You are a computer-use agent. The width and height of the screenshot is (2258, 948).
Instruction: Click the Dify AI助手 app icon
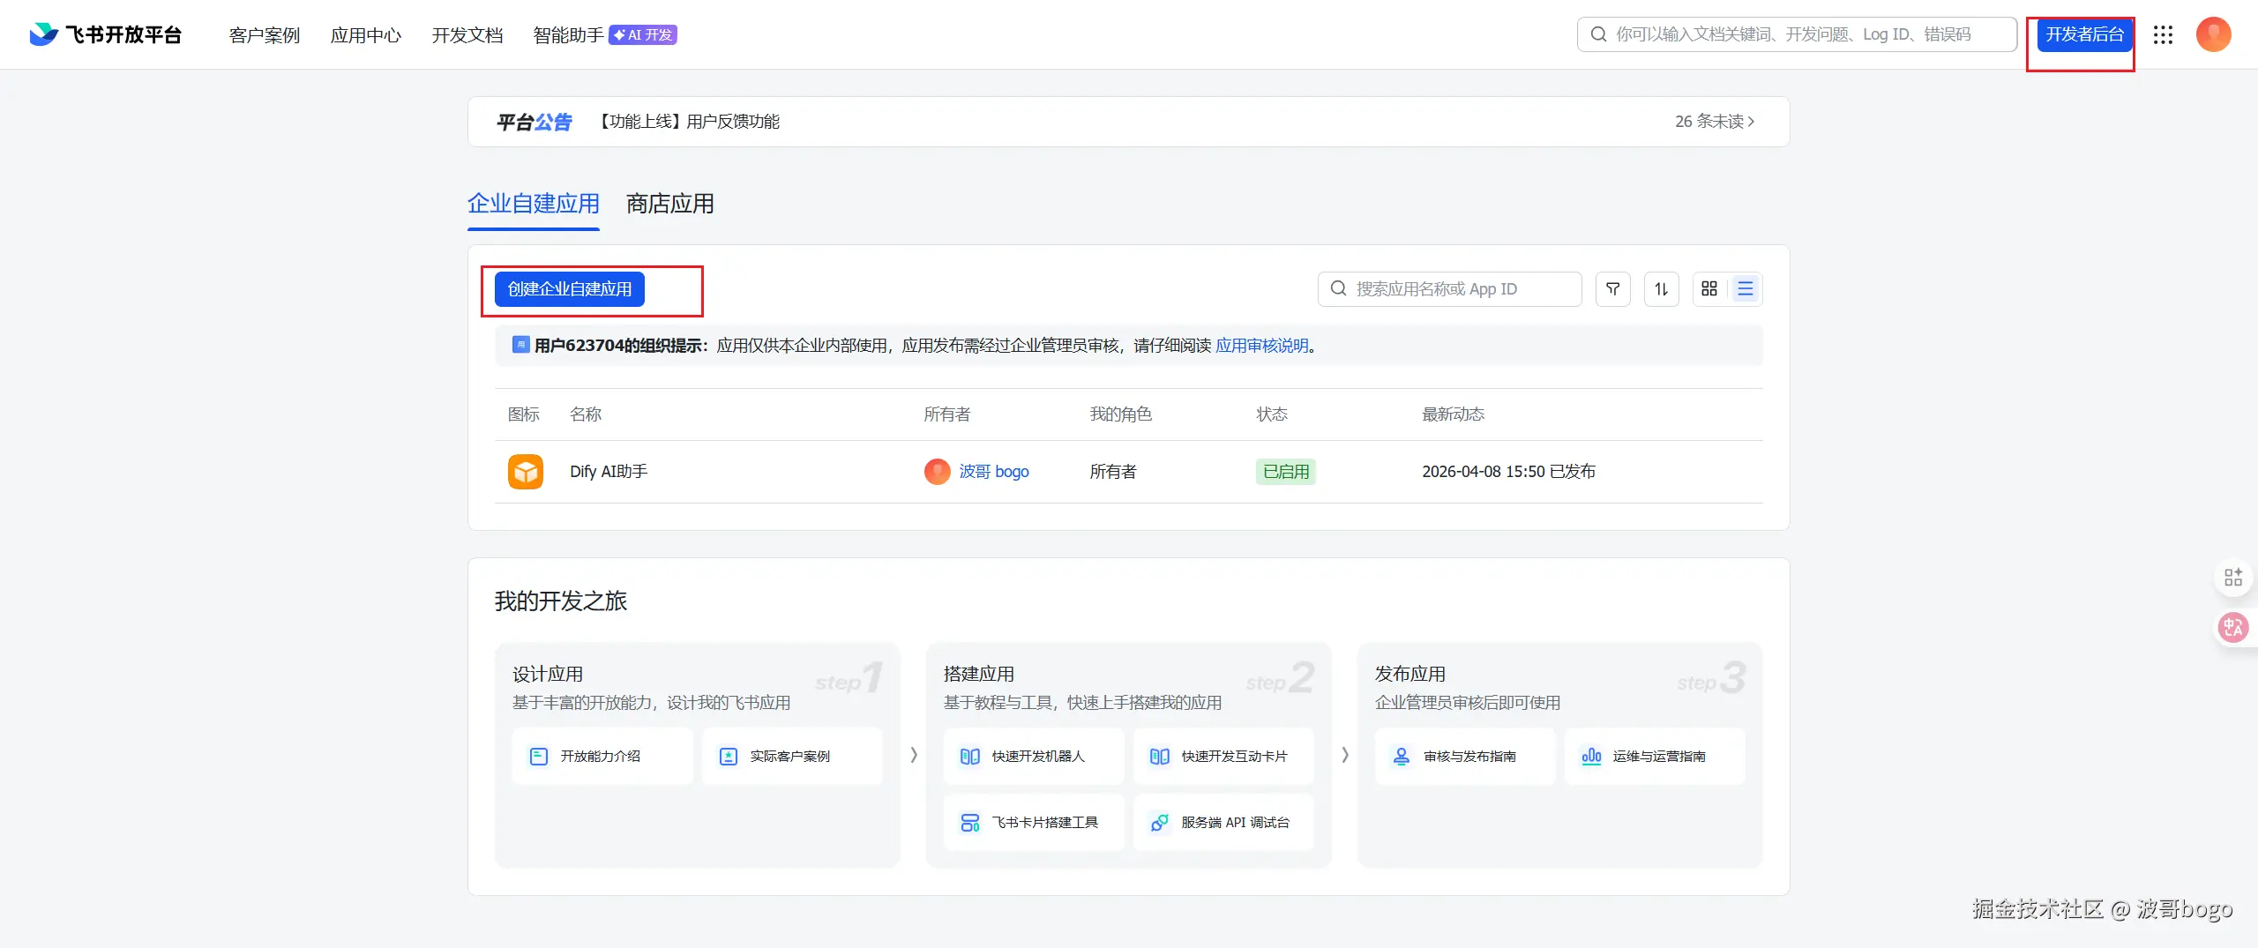(526, 472)
